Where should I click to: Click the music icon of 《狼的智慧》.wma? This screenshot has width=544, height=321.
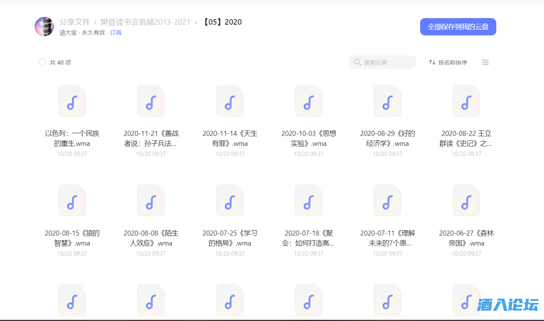coord(72,200)
